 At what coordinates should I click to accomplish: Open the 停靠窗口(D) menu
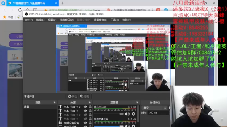(67, 20)
